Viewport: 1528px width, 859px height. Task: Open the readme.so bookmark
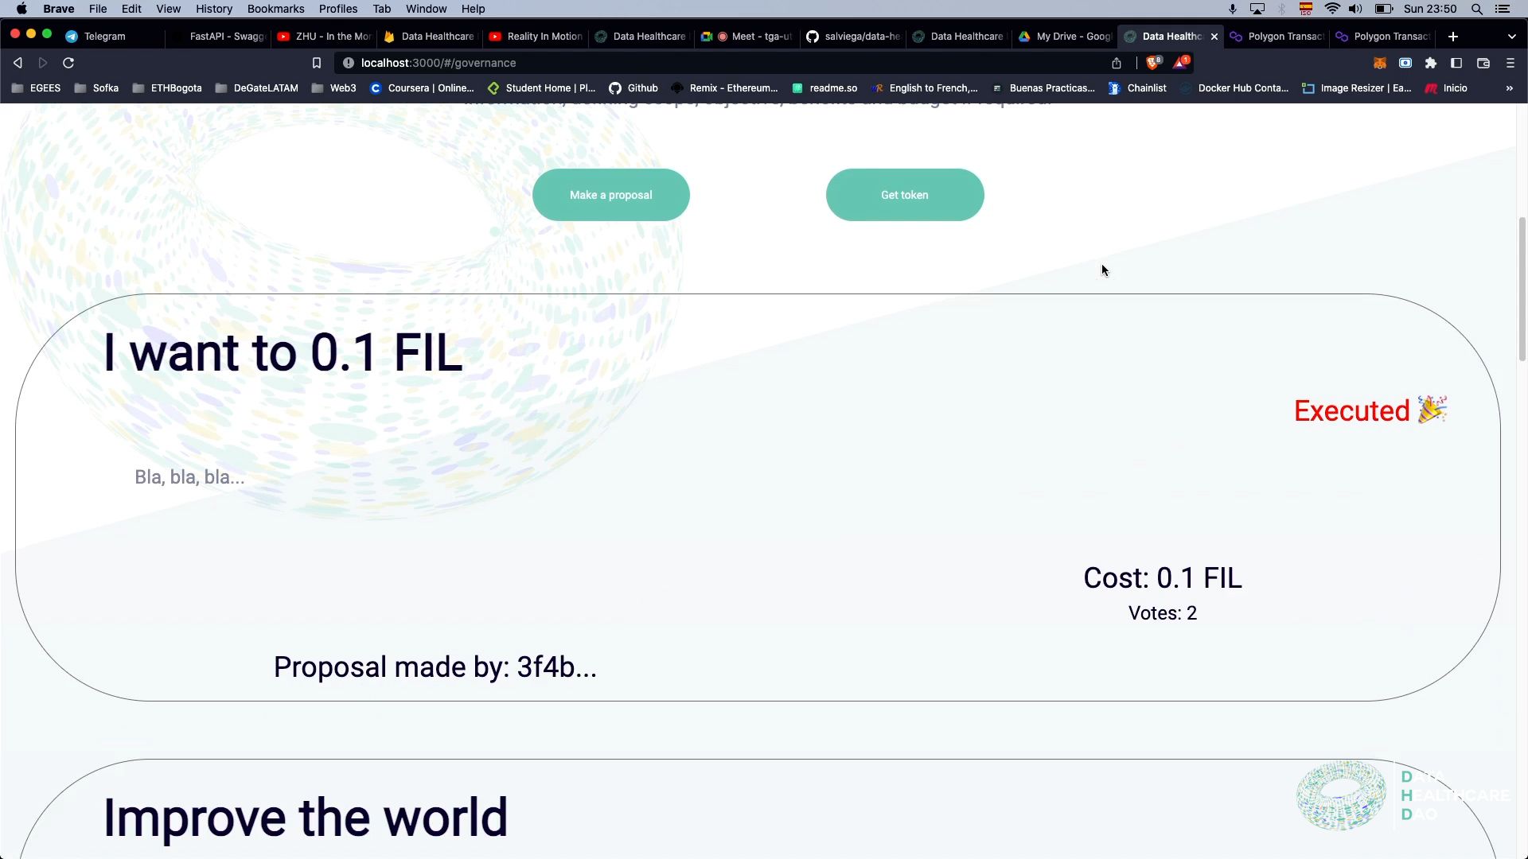click(824, 88)
